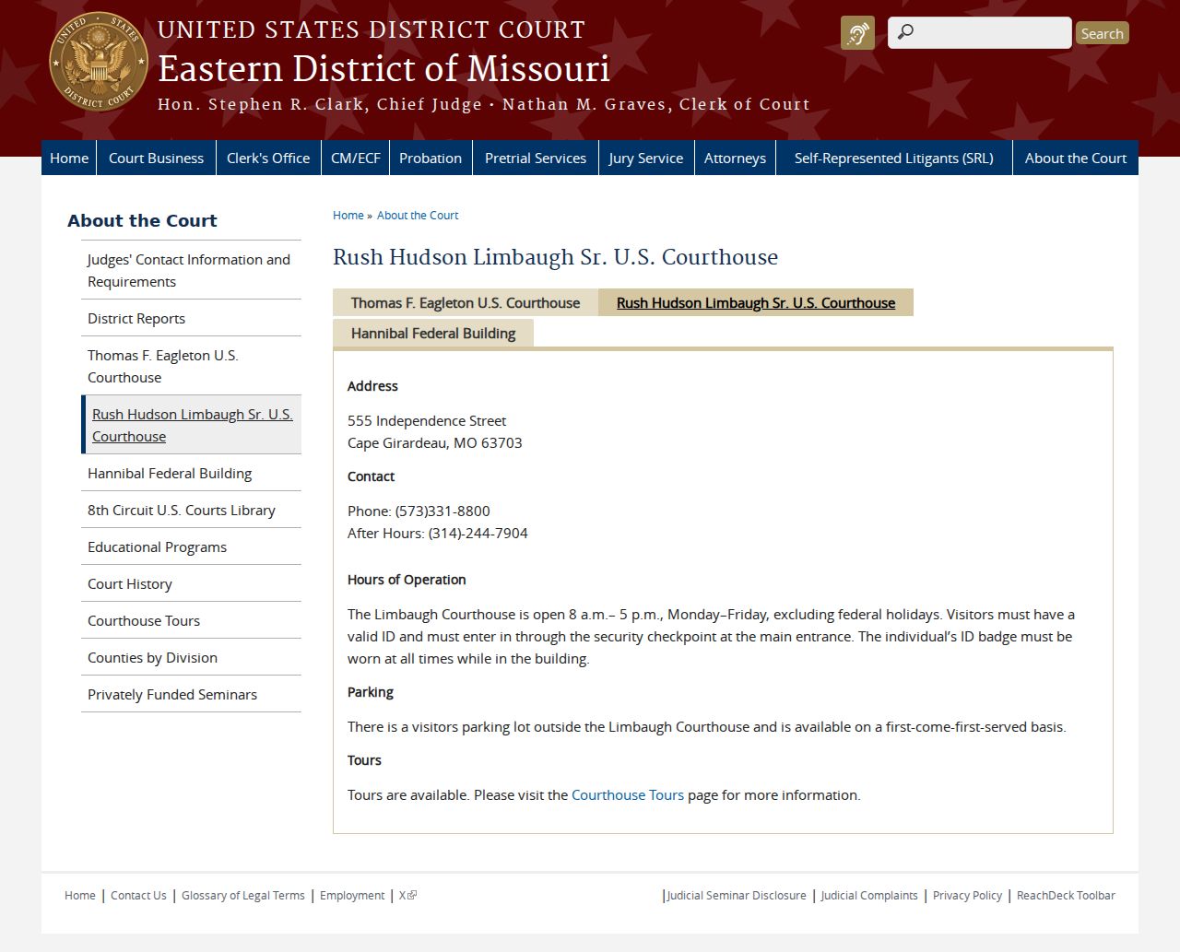Screen dimensions: 1180x952
Task: Open Glossary of Legal Terms footer link
Action: [243, 895]
